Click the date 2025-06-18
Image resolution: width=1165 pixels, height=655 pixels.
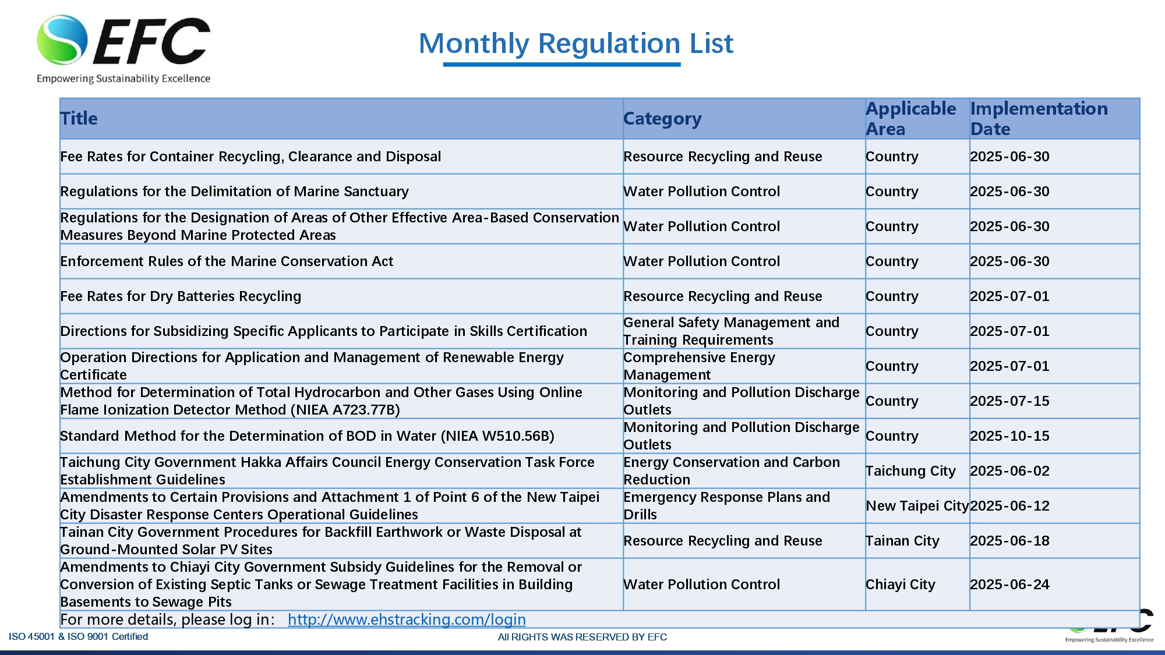coord(1009,541)
